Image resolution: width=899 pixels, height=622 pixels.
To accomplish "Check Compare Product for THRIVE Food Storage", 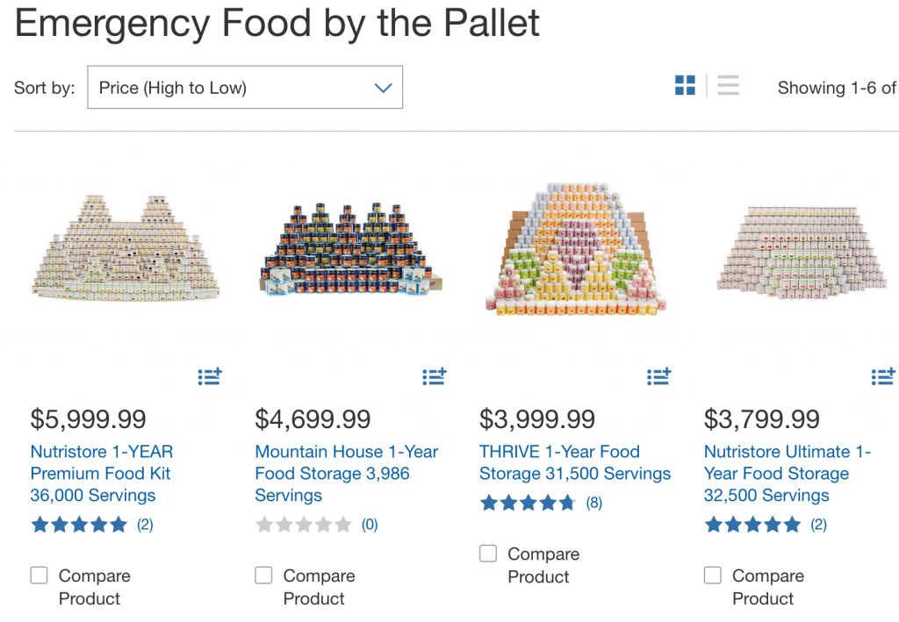I will (x=488, y=554).
